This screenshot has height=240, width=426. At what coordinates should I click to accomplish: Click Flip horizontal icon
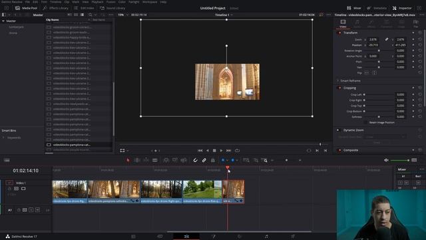click(x=367, y=73)
